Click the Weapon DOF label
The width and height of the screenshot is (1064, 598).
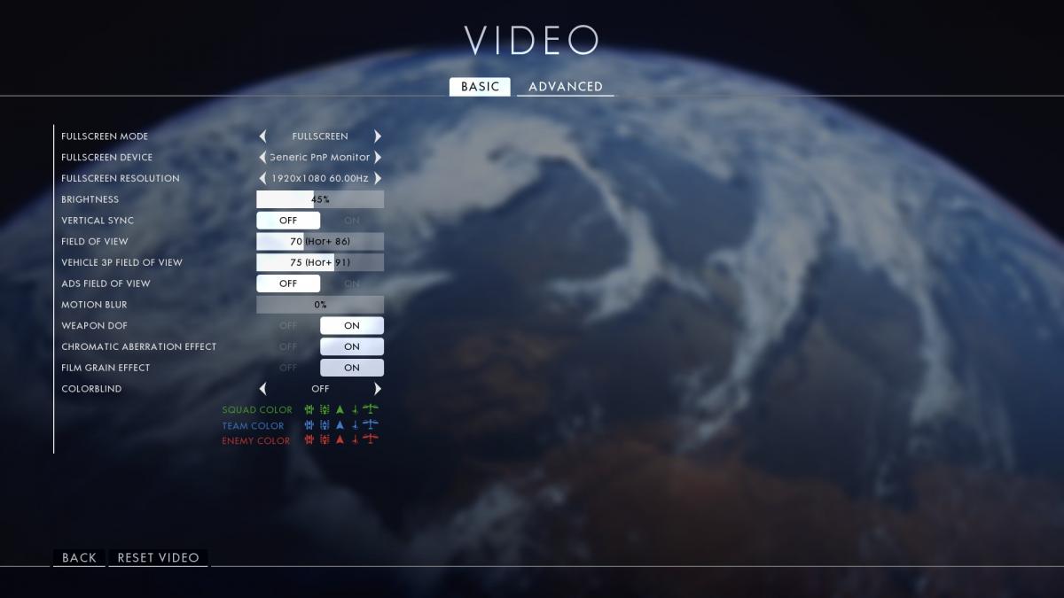[x=94, y=326]
